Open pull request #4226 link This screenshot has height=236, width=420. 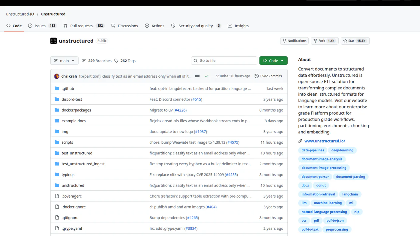[x=180, y=110]
